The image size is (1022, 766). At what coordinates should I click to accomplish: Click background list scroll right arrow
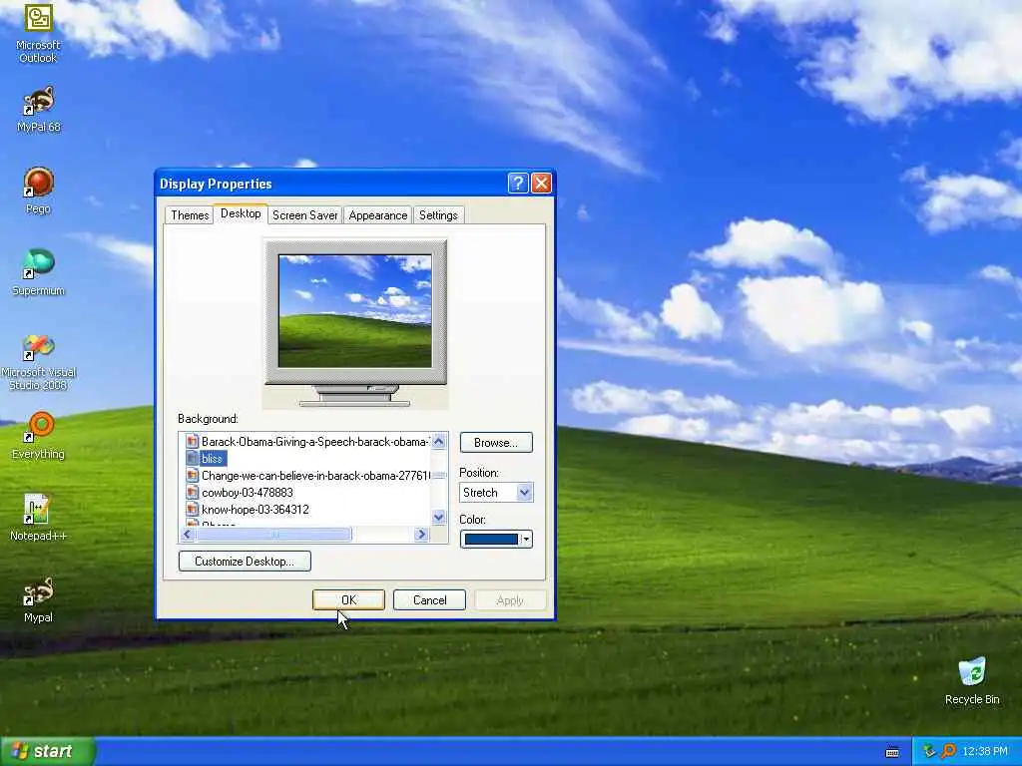coord(421,535)
